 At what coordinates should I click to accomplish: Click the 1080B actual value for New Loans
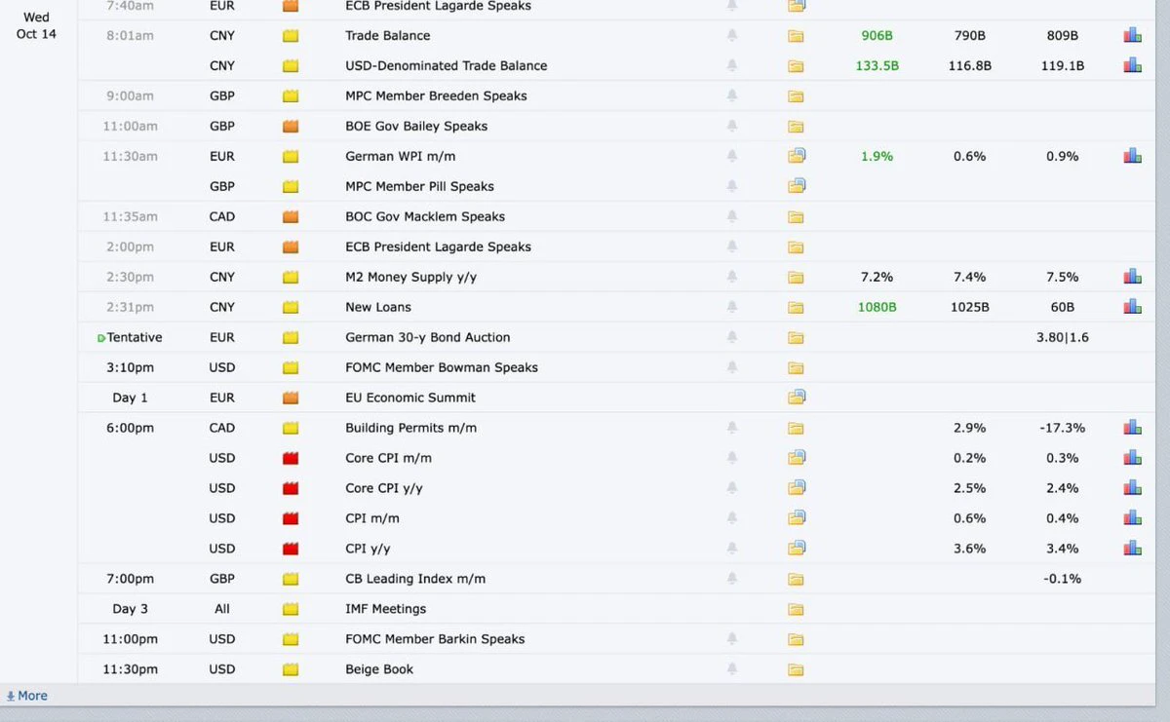pyautogui.click(x=877, y=307)
